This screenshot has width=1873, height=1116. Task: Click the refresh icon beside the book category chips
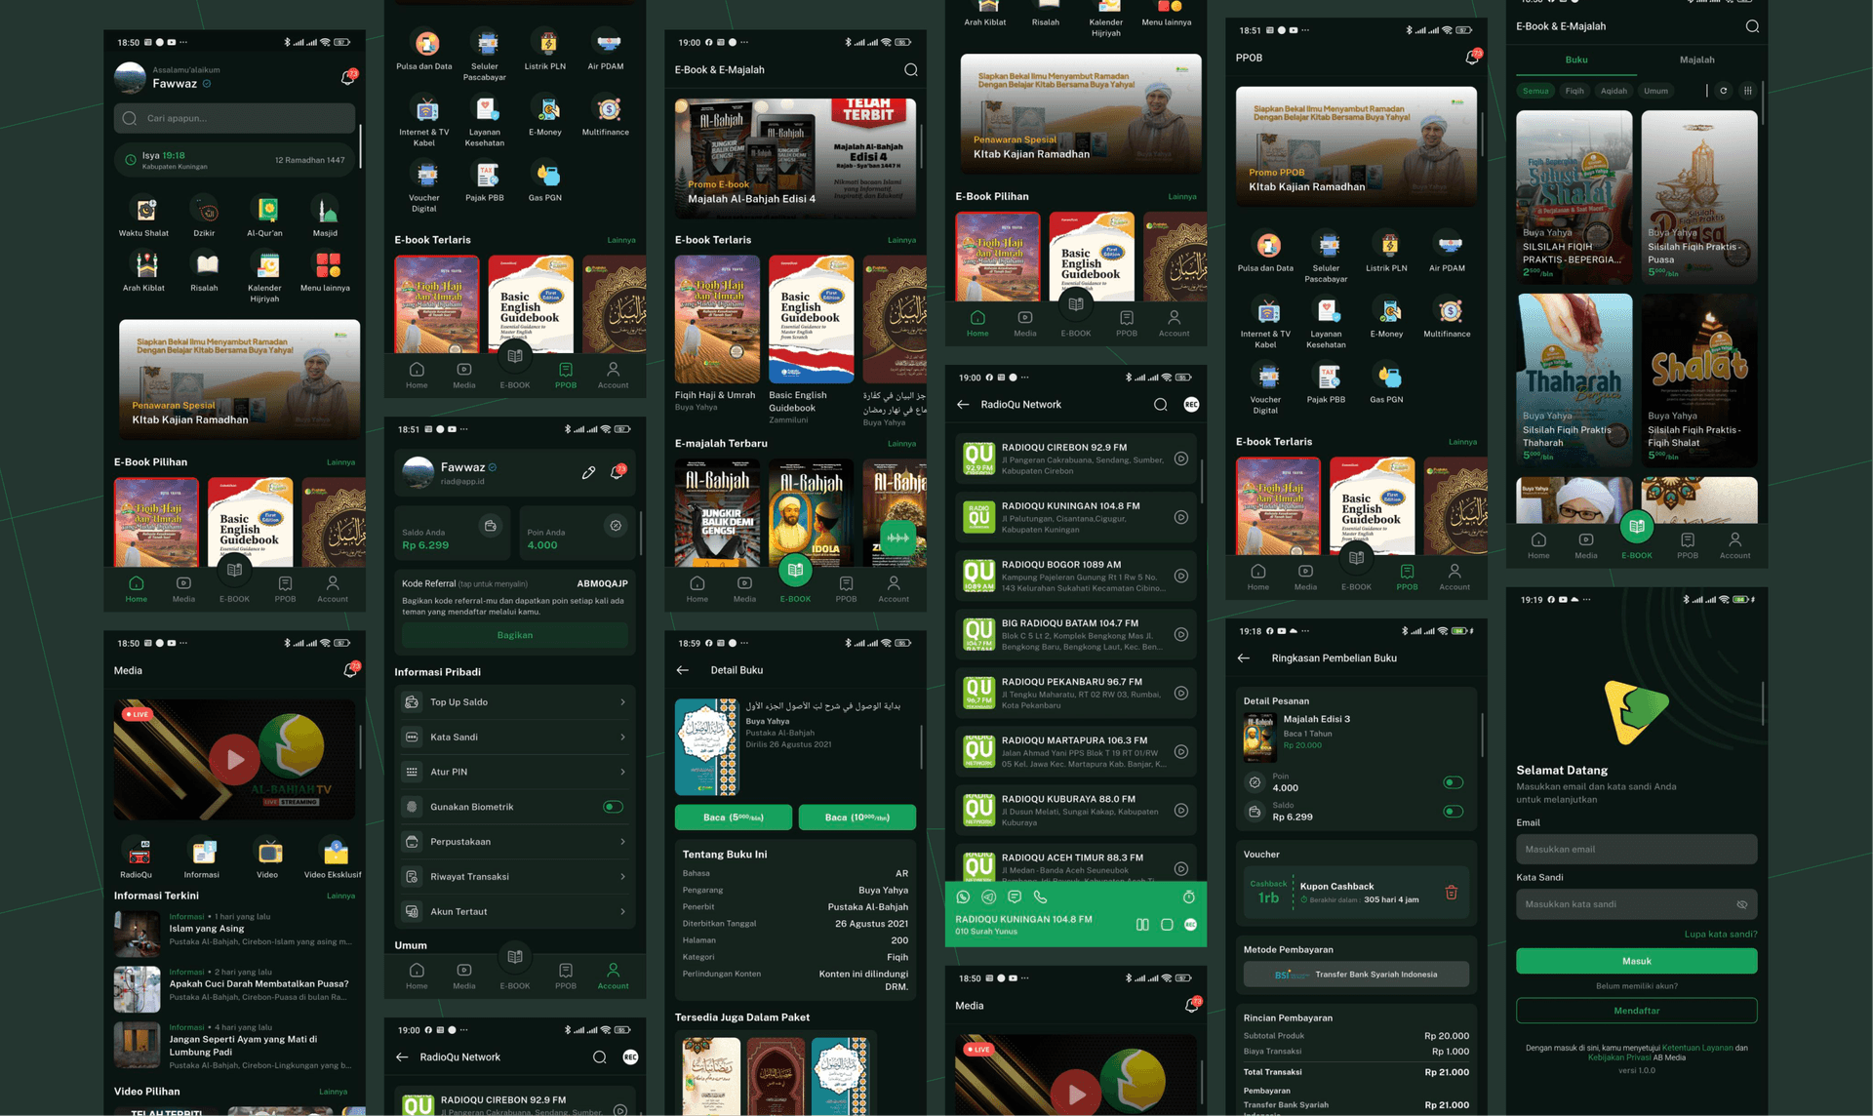click(x=1724, y=91)
